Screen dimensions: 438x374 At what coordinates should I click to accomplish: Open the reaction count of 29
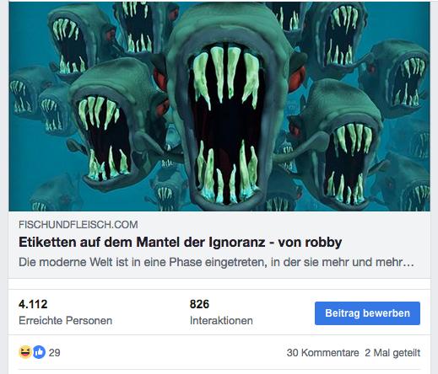point(54,353)
